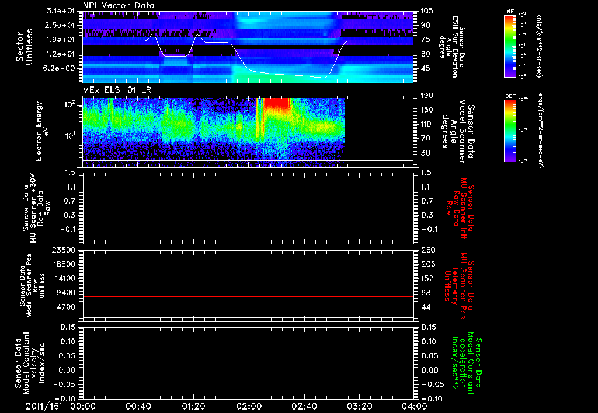Click the cnts/(cm**2-sr-sec) units label
This screenshot has height=413, width=598.
[539, 46]
